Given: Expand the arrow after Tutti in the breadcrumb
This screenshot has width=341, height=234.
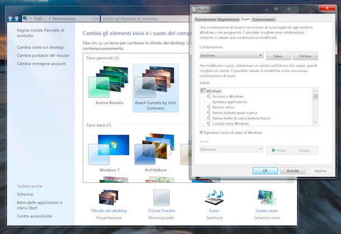Looking at the screenshot, I should pyautogui.click(x=50, y=19).
